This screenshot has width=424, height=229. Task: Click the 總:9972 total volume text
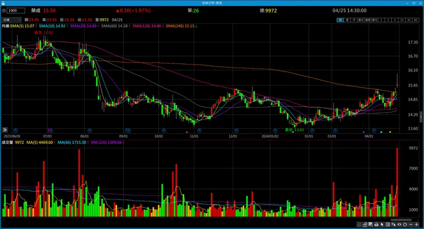point(268,10)
